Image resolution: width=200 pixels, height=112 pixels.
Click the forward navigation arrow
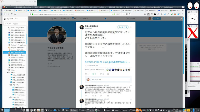(8, 14)
